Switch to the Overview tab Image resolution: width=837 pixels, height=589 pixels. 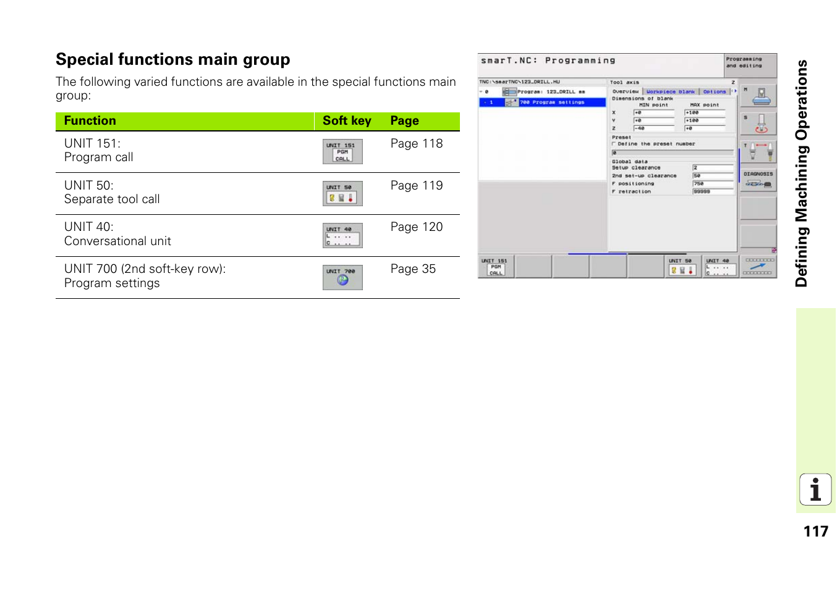tap(626, 91)
